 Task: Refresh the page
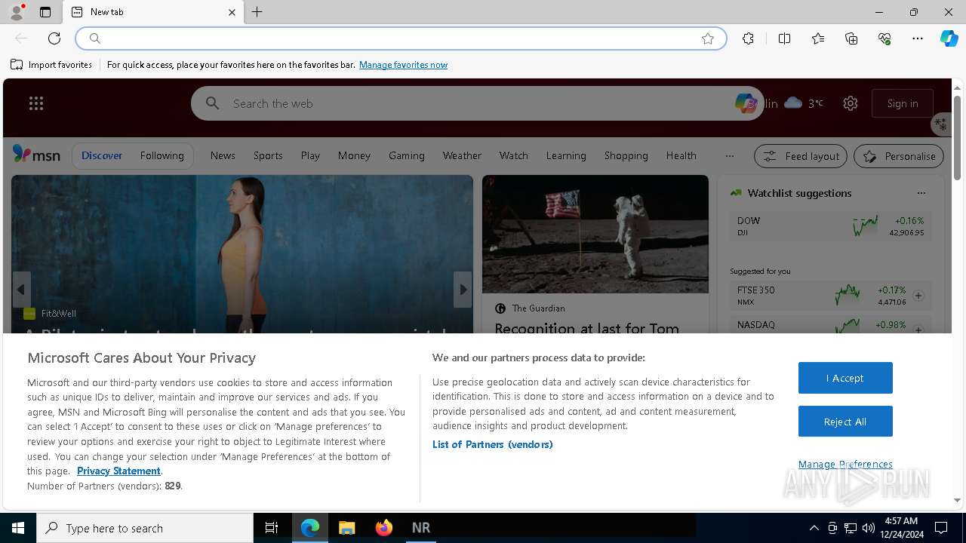[x=54, y=38]
